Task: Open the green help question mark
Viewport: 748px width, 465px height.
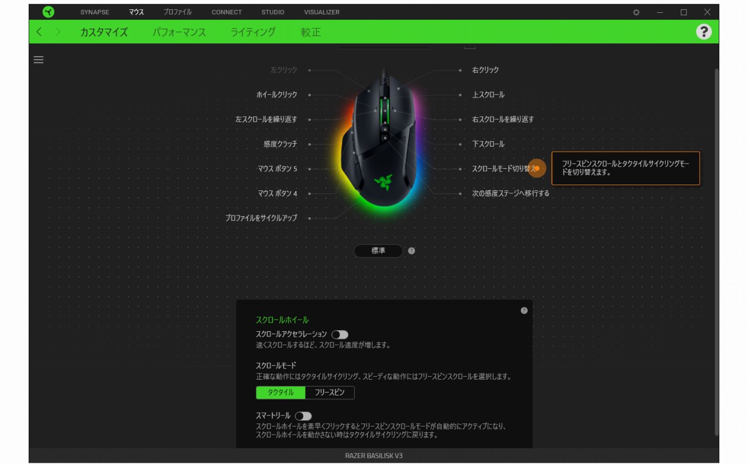Action: pyautogui.click(x=704, y=32)
